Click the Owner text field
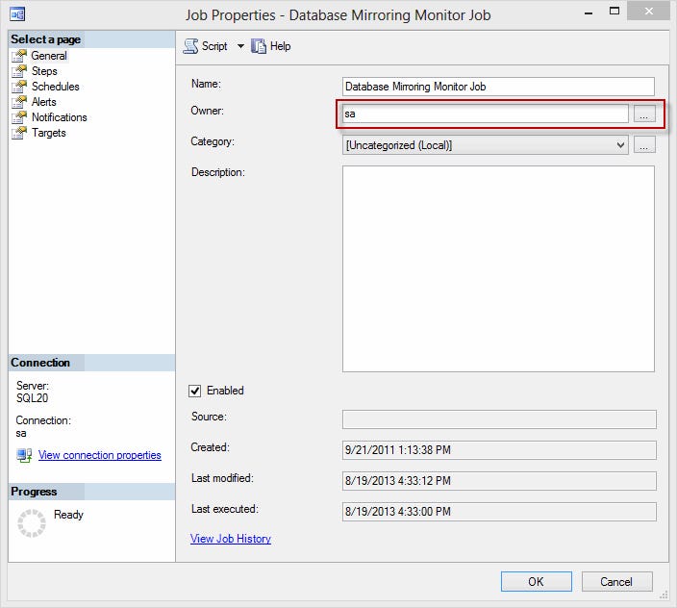The height and width of the screenshot is (608, 677). [x=486, y=114]
